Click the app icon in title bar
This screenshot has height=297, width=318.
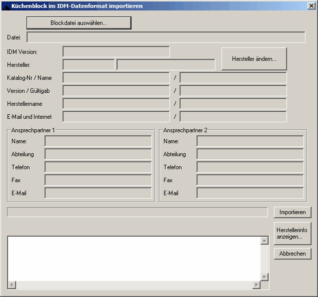pos(6,6)
